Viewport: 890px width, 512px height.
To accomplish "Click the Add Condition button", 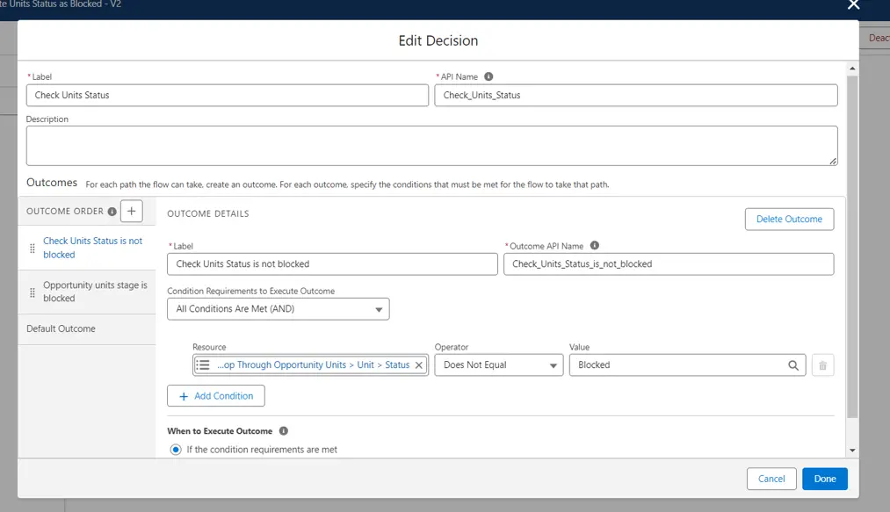I will click(215, 396).
